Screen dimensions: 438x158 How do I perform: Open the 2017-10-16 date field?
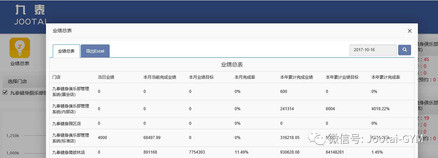(373, 50)
